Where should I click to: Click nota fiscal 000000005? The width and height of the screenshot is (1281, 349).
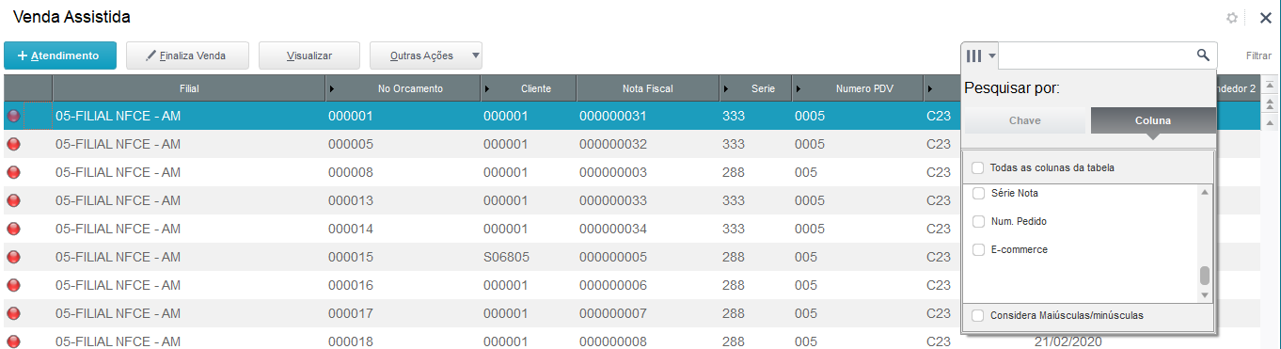[613, 257]
